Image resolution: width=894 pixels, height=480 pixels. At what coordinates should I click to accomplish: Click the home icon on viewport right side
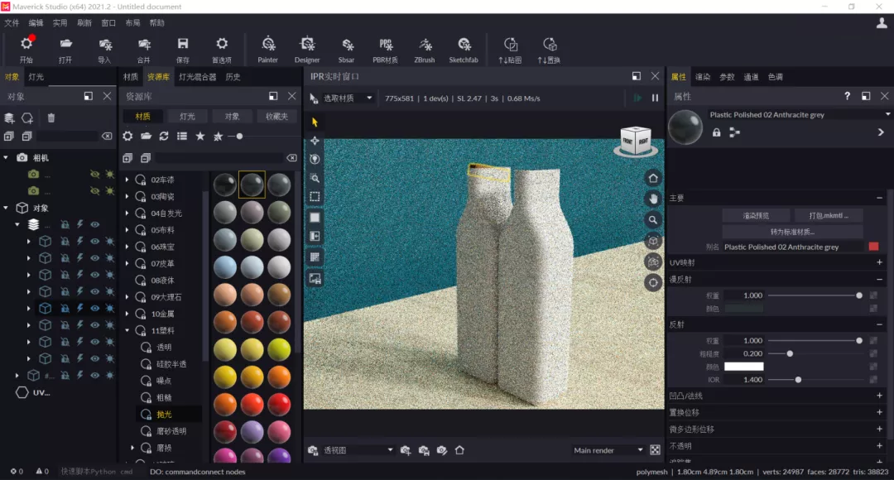653,179
